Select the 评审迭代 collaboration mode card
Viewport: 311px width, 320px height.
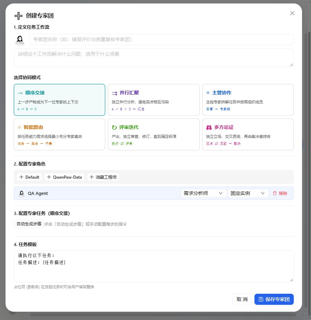tap(153, 134)
